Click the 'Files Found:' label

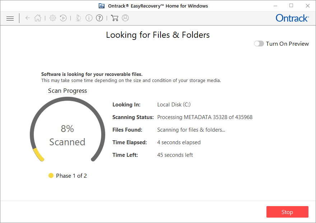coord(127,130)
